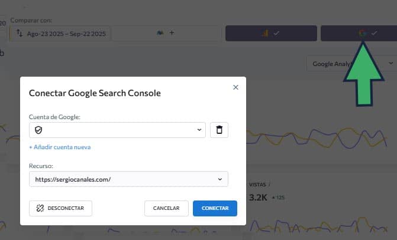Click the Google Search Console connected button
The height and width of the screenshot is (240, 397).
[x=357, y=33]
